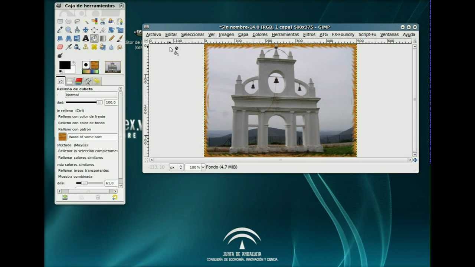Open the Archivo menu
475x267 pixels.
coord(154,34)
